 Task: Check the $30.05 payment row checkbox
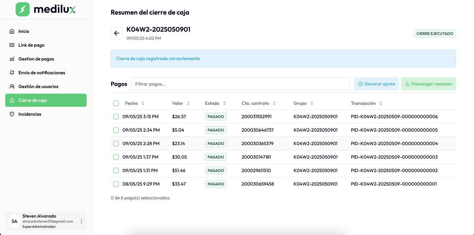116,157
